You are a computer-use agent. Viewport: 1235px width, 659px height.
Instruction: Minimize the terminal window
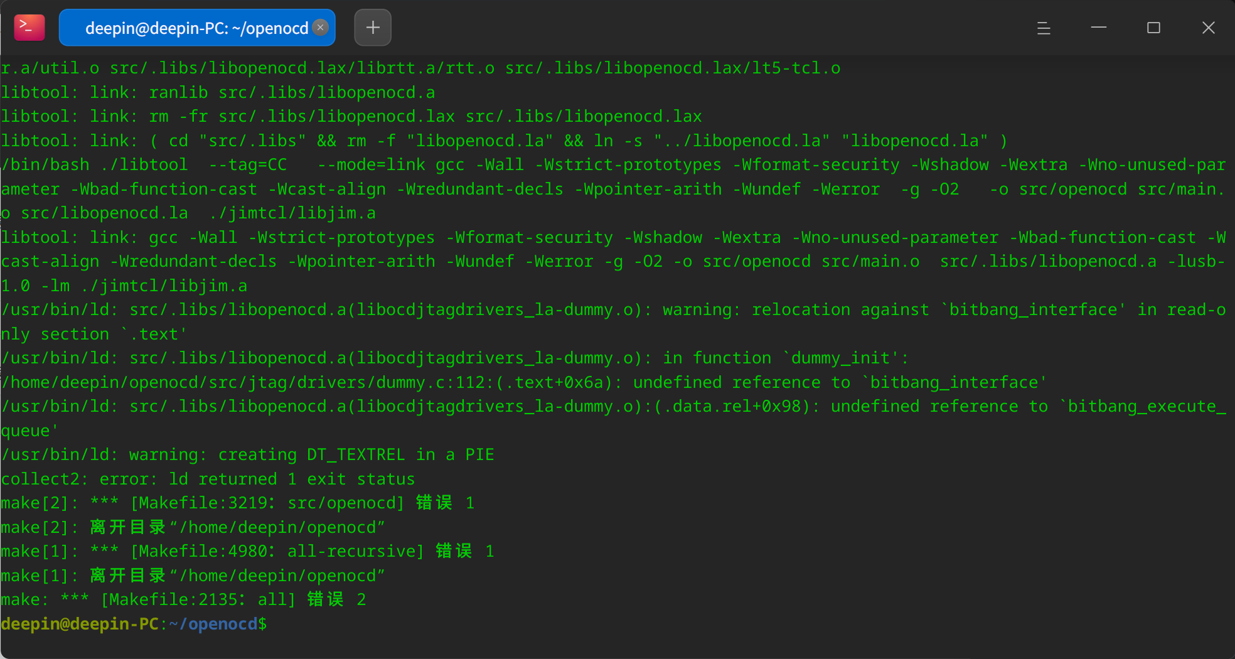pos(1099,28)
